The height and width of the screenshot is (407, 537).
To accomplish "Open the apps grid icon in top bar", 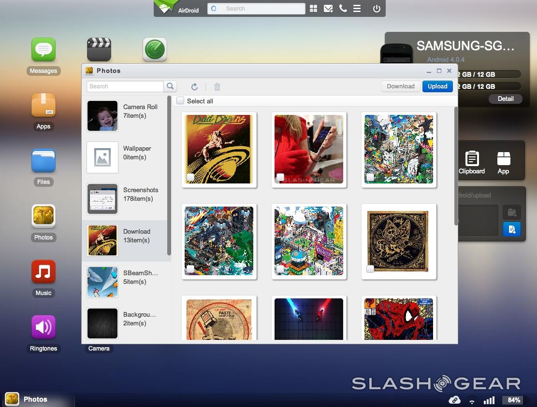I will 314,9.
